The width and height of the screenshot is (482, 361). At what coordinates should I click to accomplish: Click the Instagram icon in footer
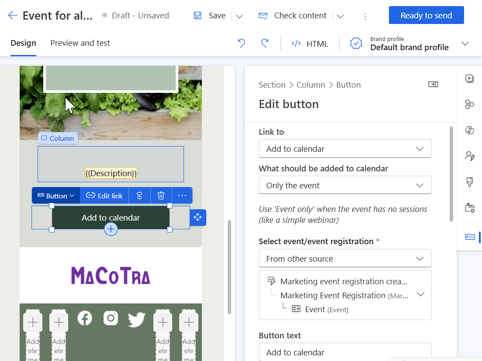[x=111, y=318]
